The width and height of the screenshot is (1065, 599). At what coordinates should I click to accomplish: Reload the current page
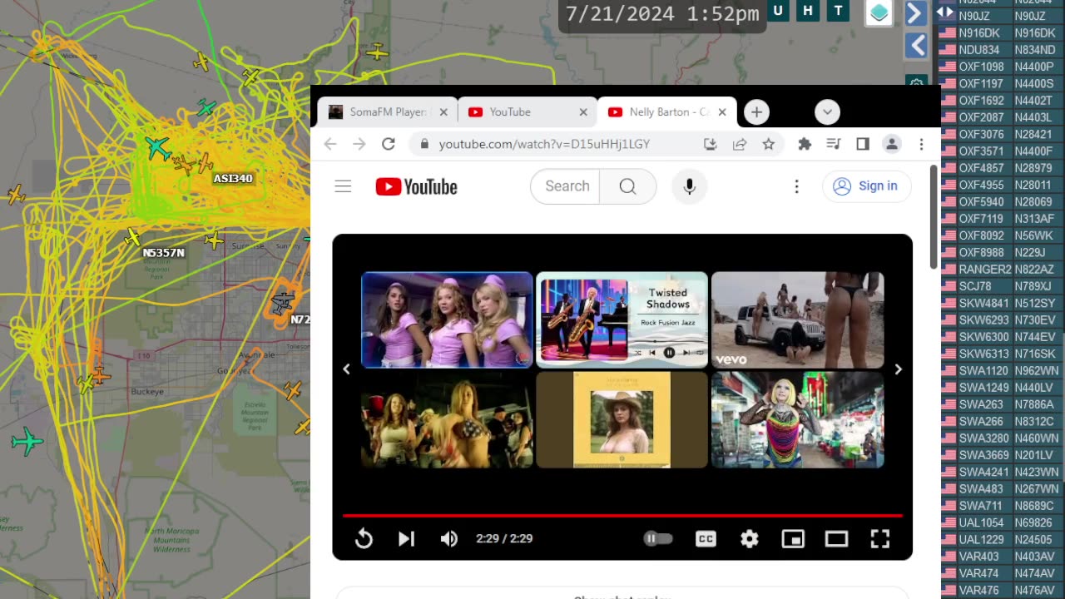click(x=389, y=144)
